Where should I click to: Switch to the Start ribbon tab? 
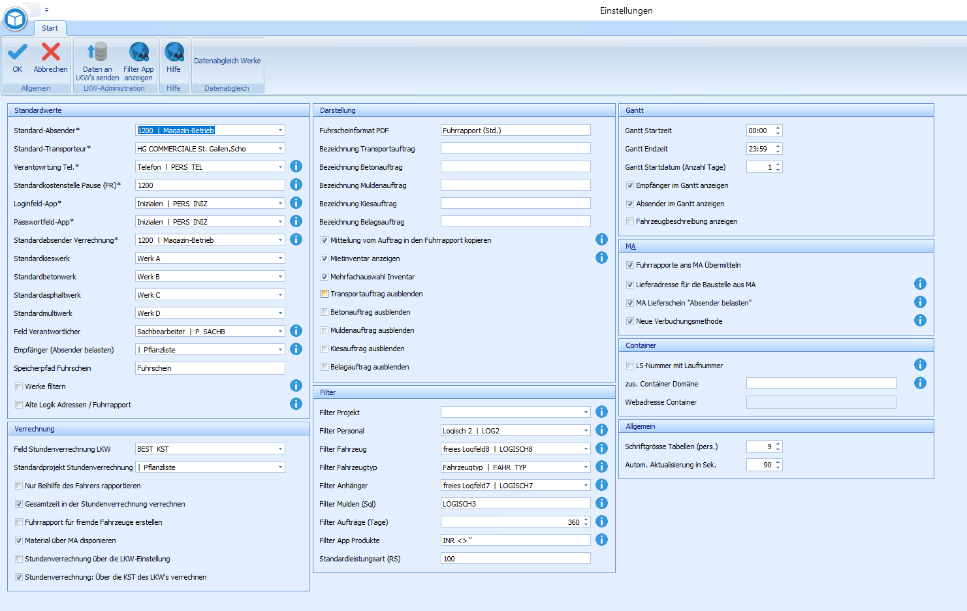point(50,28)
